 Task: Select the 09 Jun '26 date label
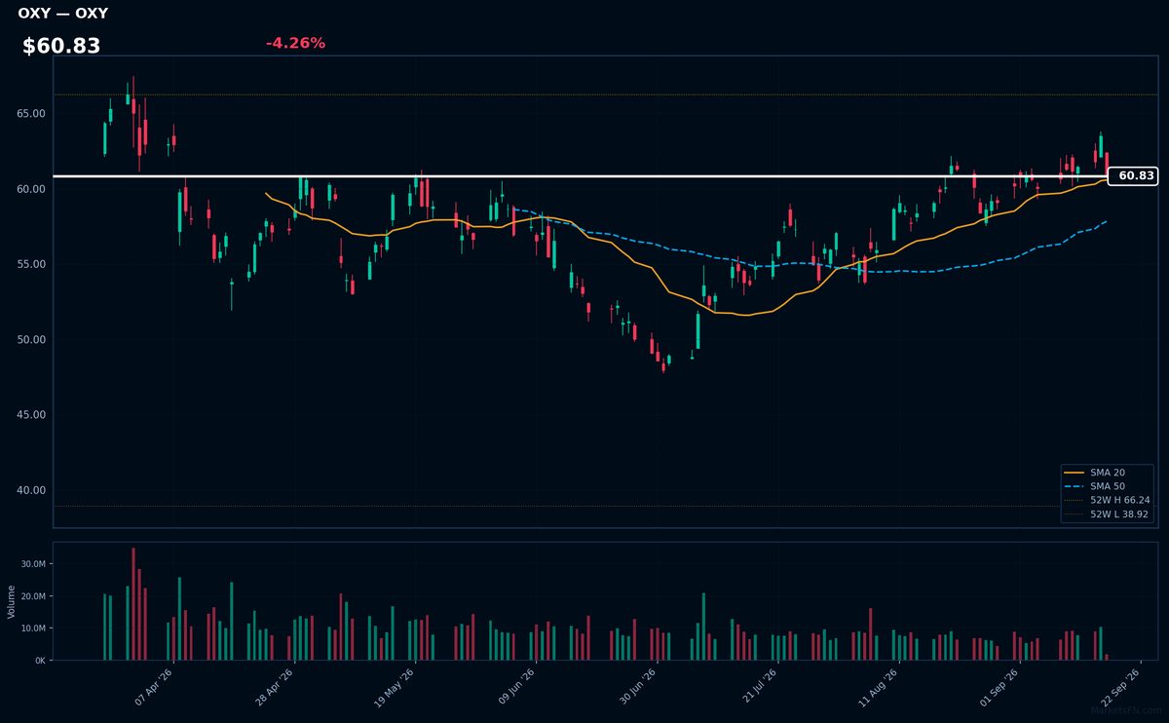pos(516,687)
